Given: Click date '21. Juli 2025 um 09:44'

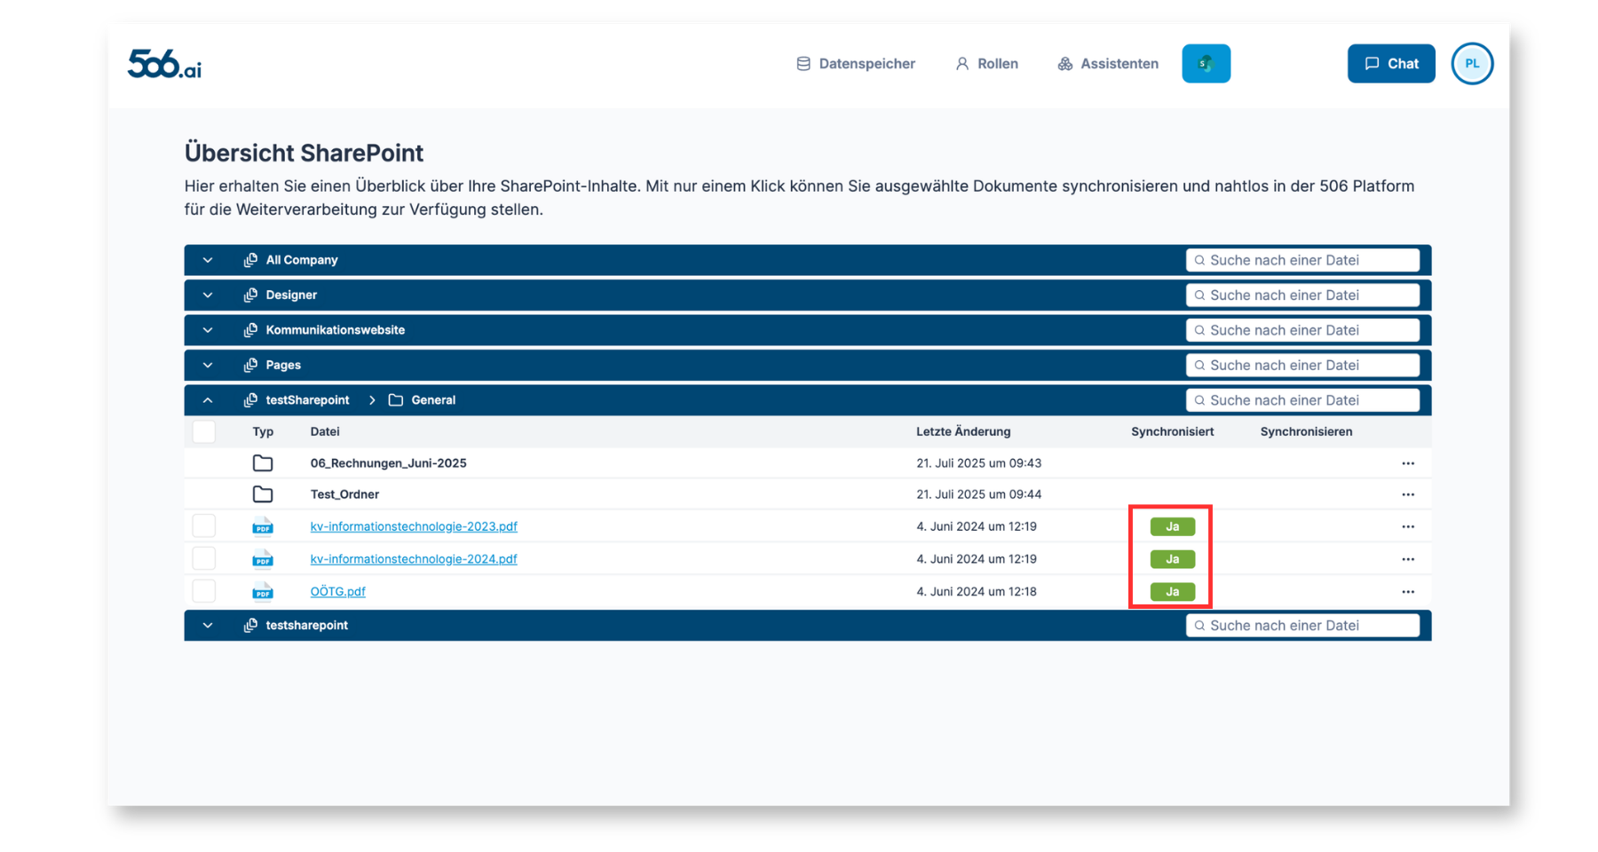Looking at the screenshot, I should pyautogui.click(x=978, y=494).
